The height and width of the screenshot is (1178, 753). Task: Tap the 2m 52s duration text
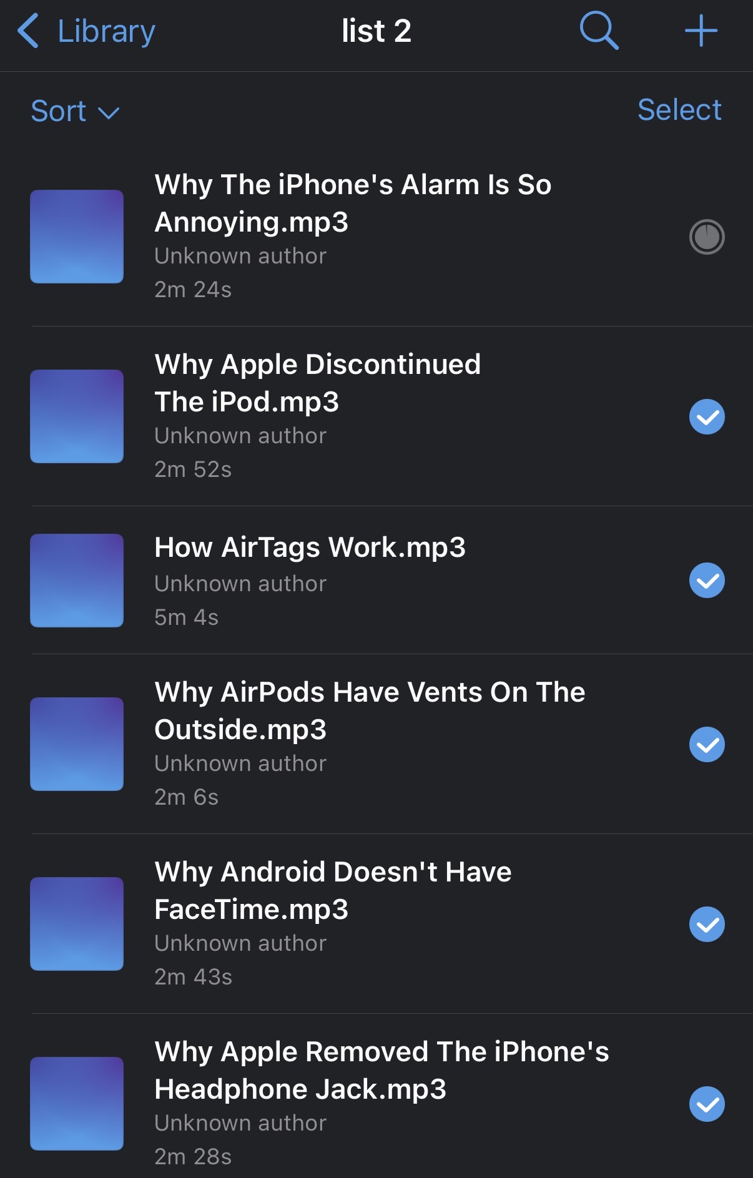point(193,469)
